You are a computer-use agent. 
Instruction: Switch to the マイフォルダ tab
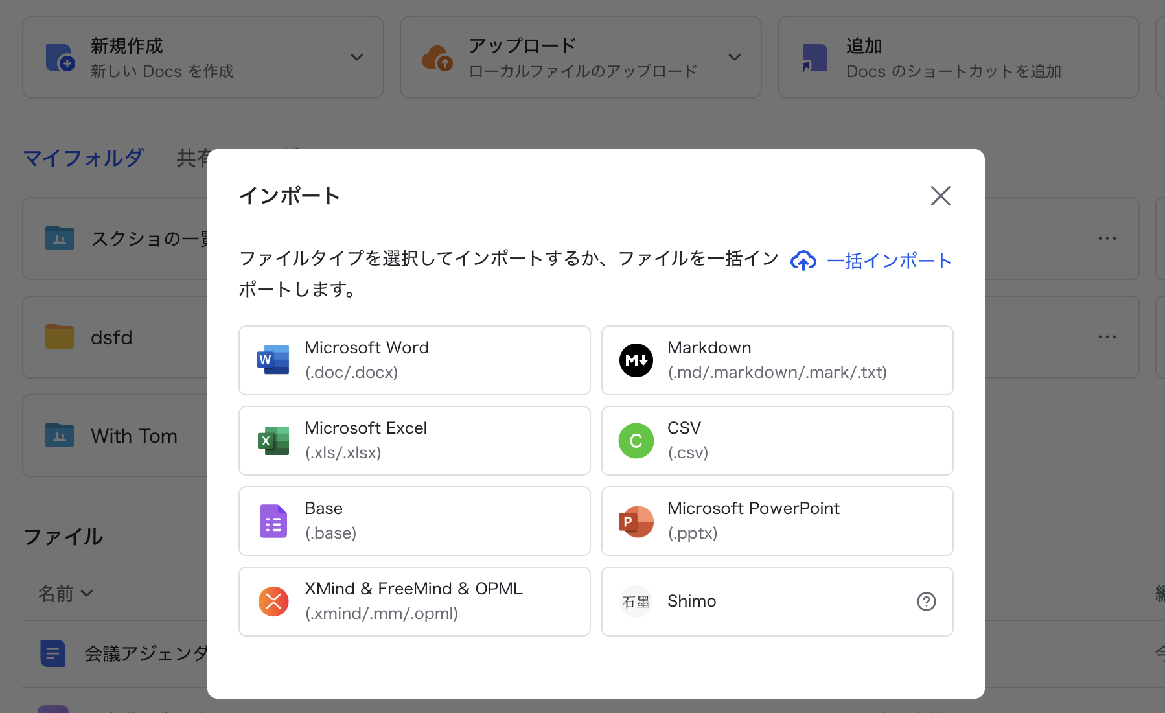pyautogui.click(x=83, y=158)
